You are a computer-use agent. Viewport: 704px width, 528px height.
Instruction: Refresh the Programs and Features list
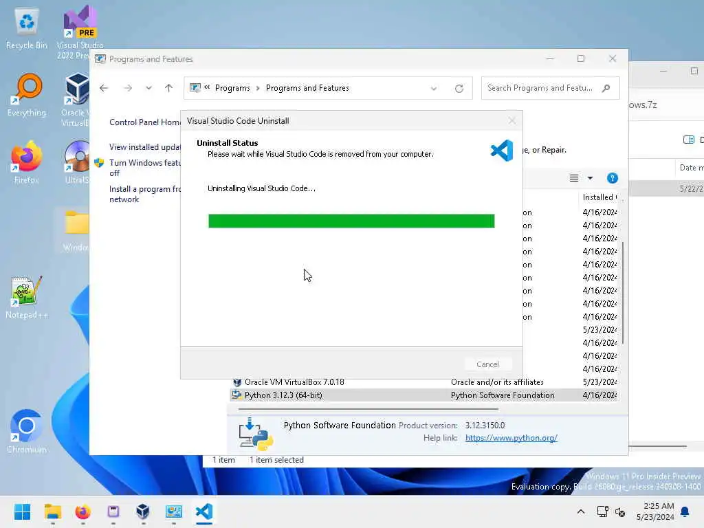pos(459,89)
